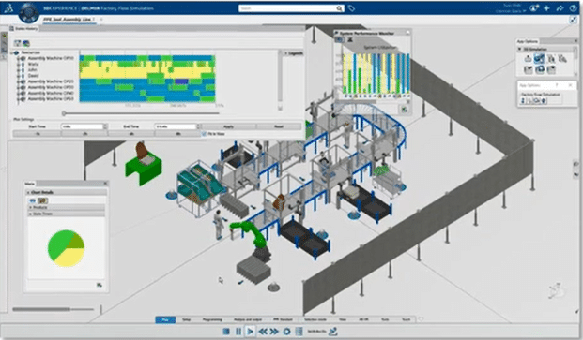The height and width of the screenshot is (340, 583).
Task: Click the Stop simulation button
Action: tap(226, 331)
